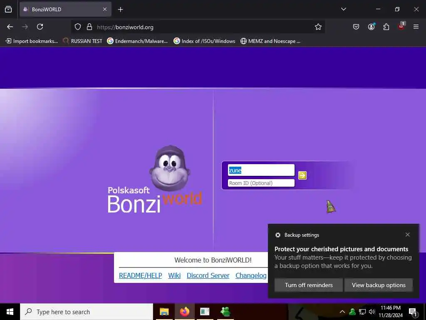Image resolution: width=426 pixels, height=320 pixels.
Task: Open the Wiki link
Action: (174, 275)
